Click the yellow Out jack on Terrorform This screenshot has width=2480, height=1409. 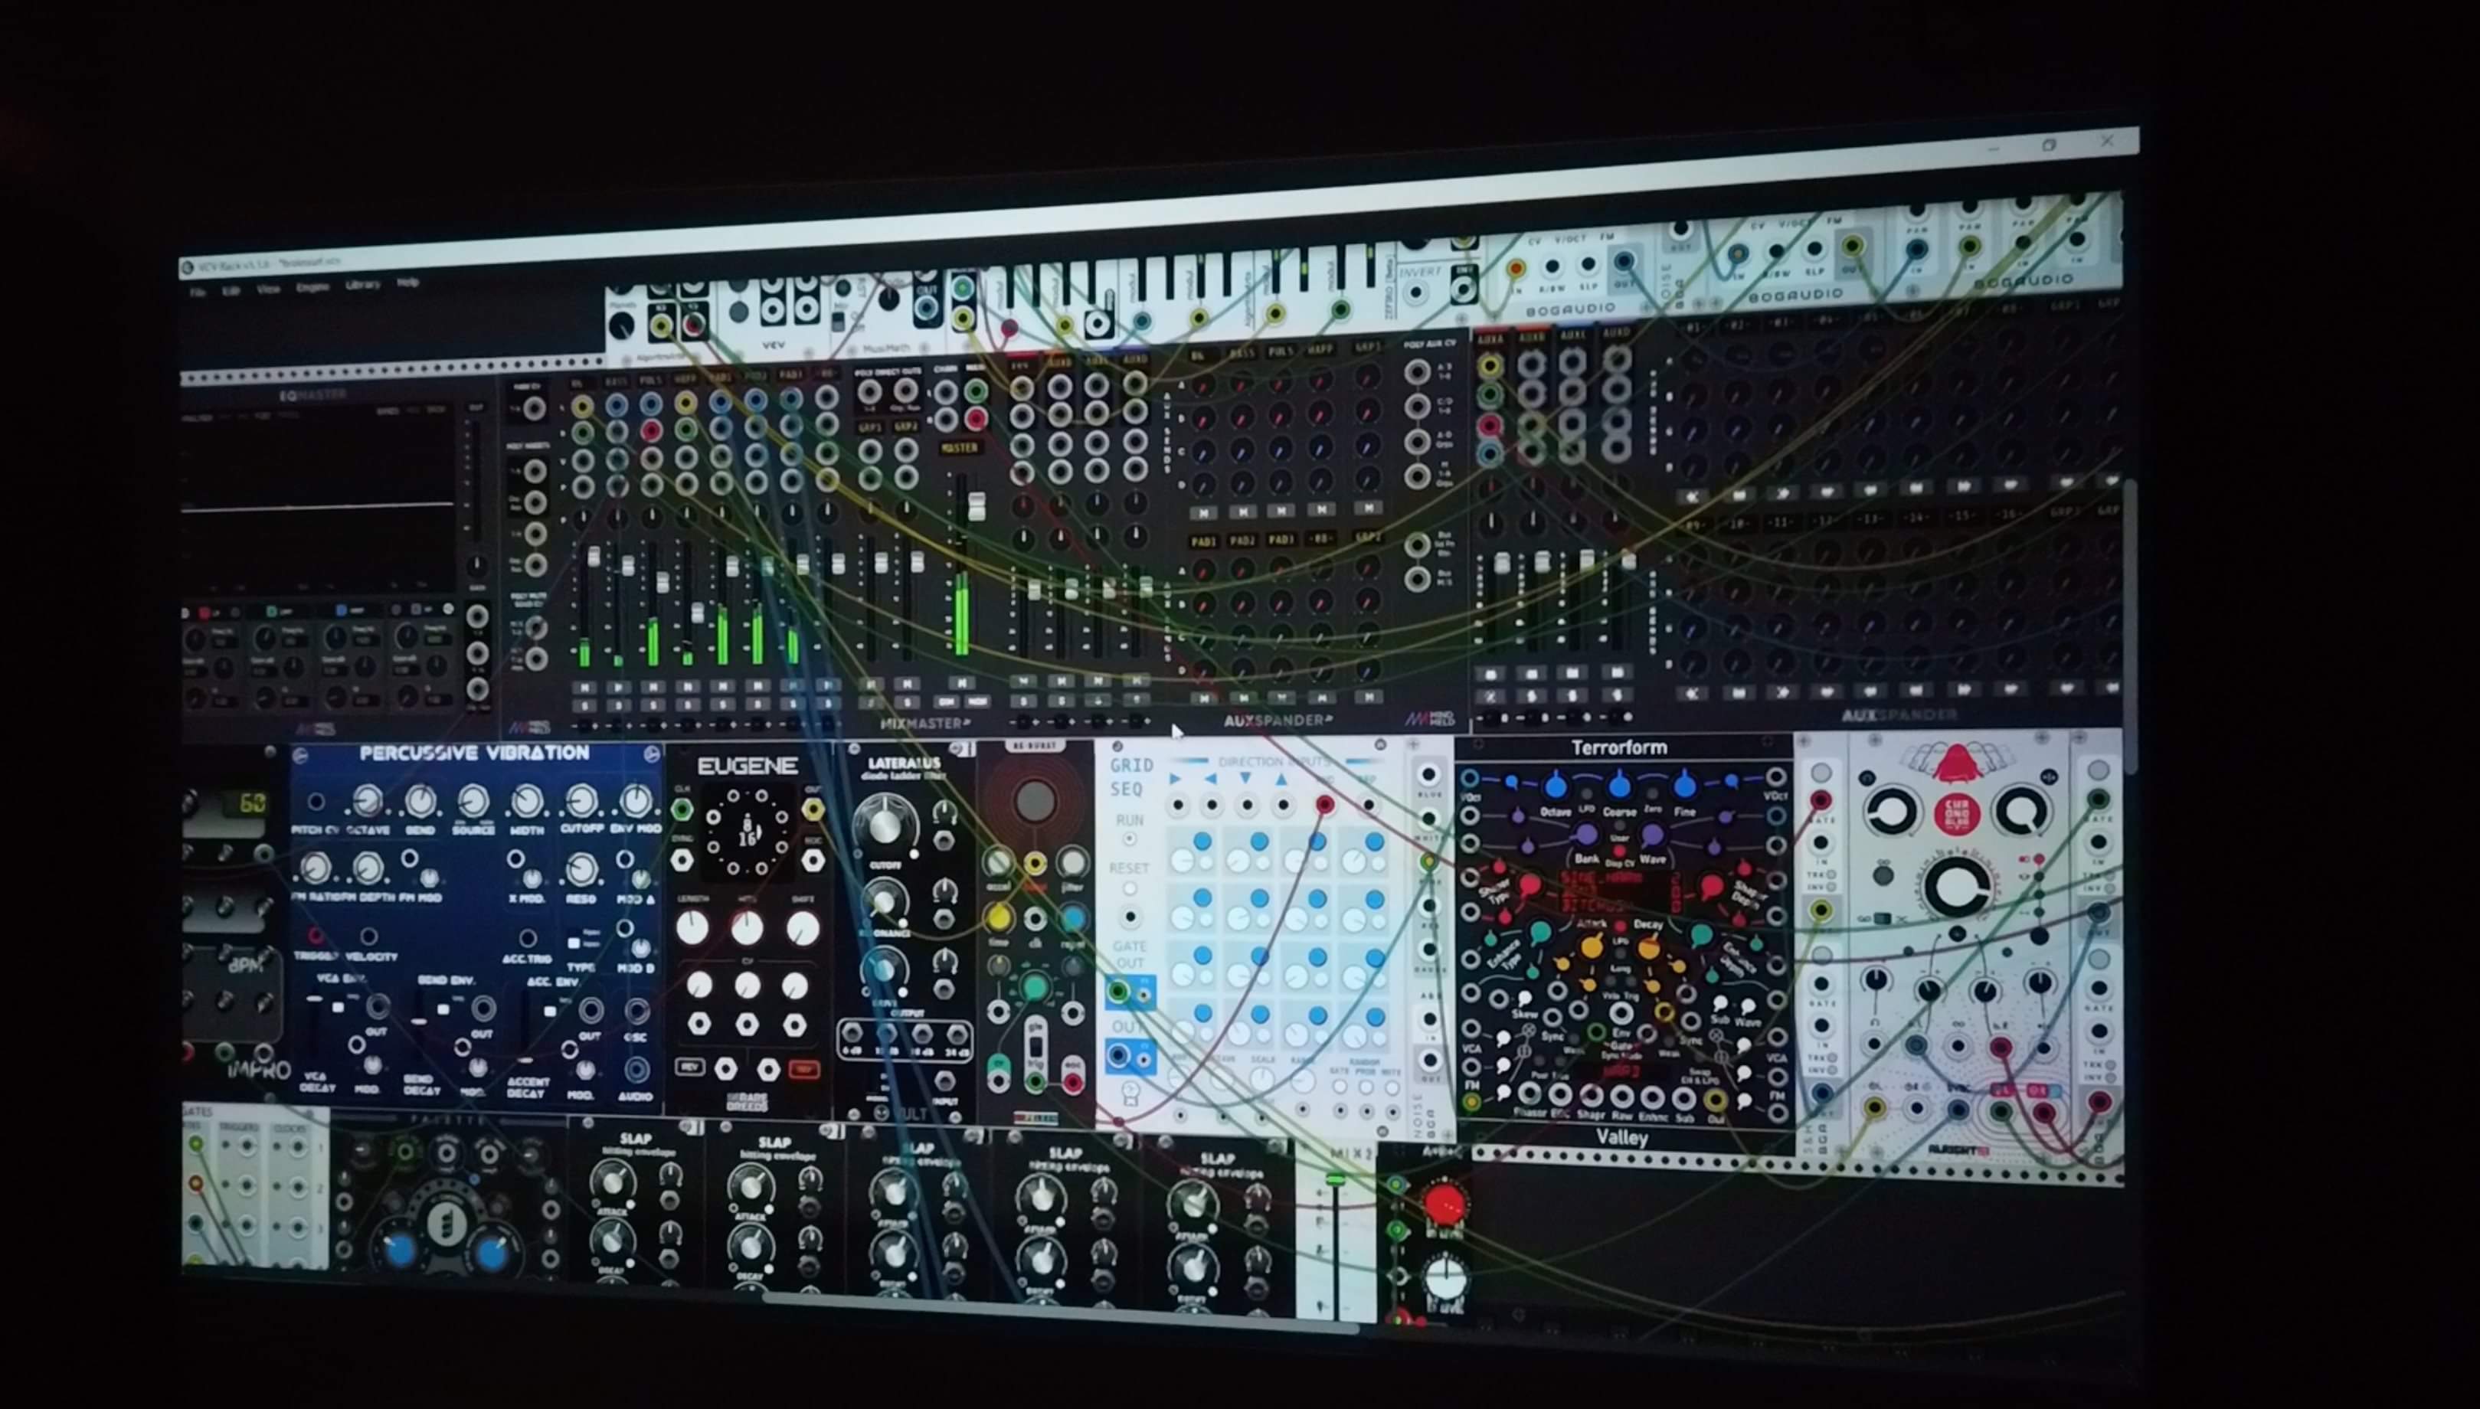click(x=1715, y=1100)
